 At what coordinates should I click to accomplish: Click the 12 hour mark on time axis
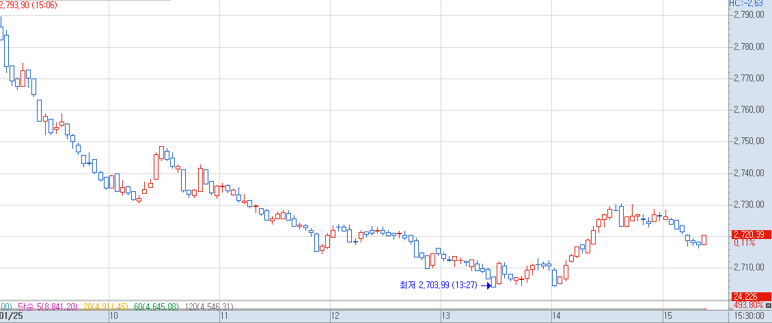tap(335, 315)
